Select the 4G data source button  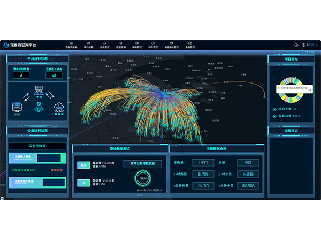coord(83,183)
